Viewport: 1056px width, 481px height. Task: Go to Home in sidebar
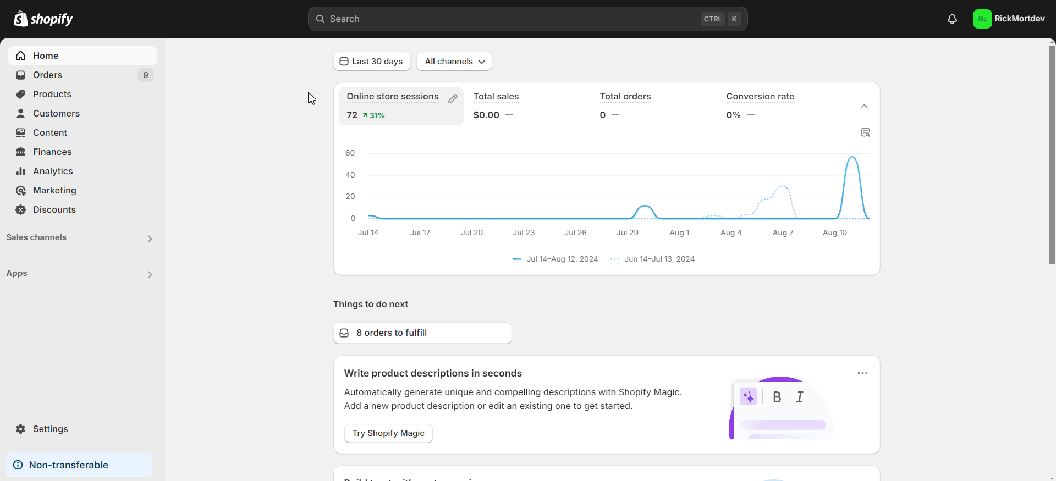[82, 56]
